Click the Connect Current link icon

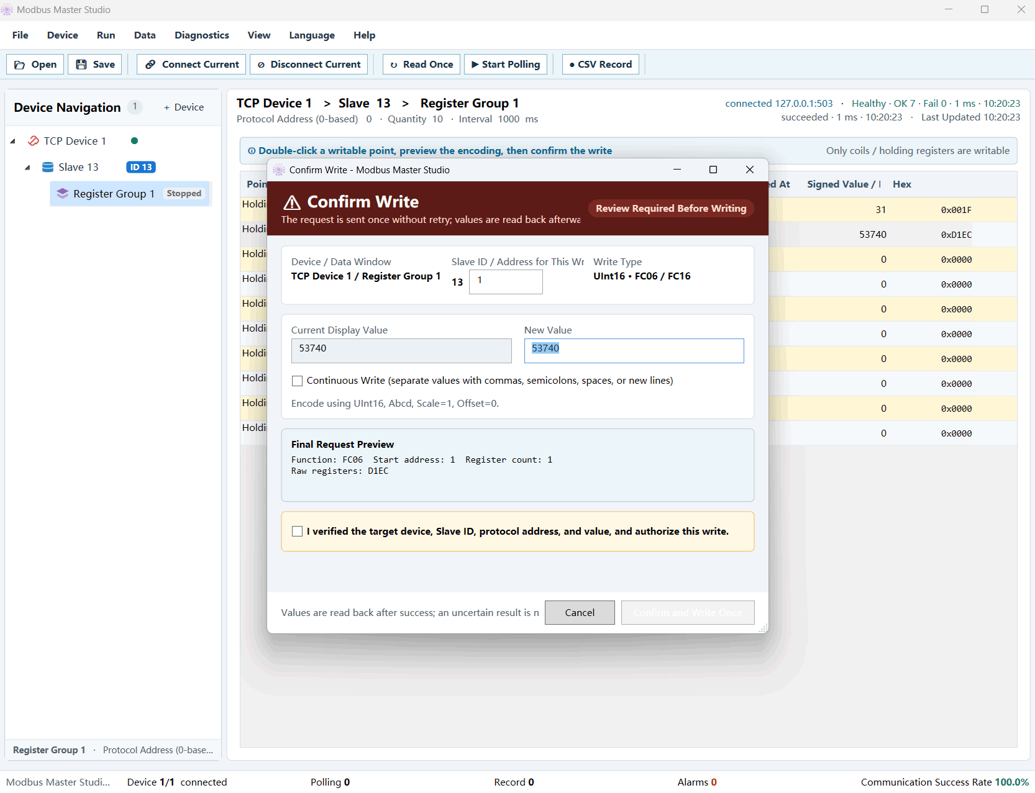pos(150,65)
